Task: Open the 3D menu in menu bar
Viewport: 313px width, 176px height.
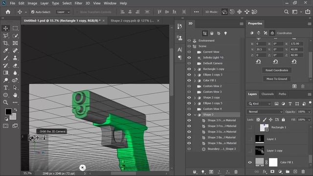Action: pyautogui.click(x=88, y=3)
